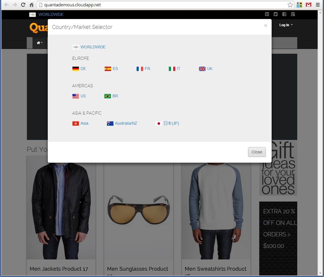
Task: Expand the home icon dropdown menu
Action: click(x=40, y=43)
